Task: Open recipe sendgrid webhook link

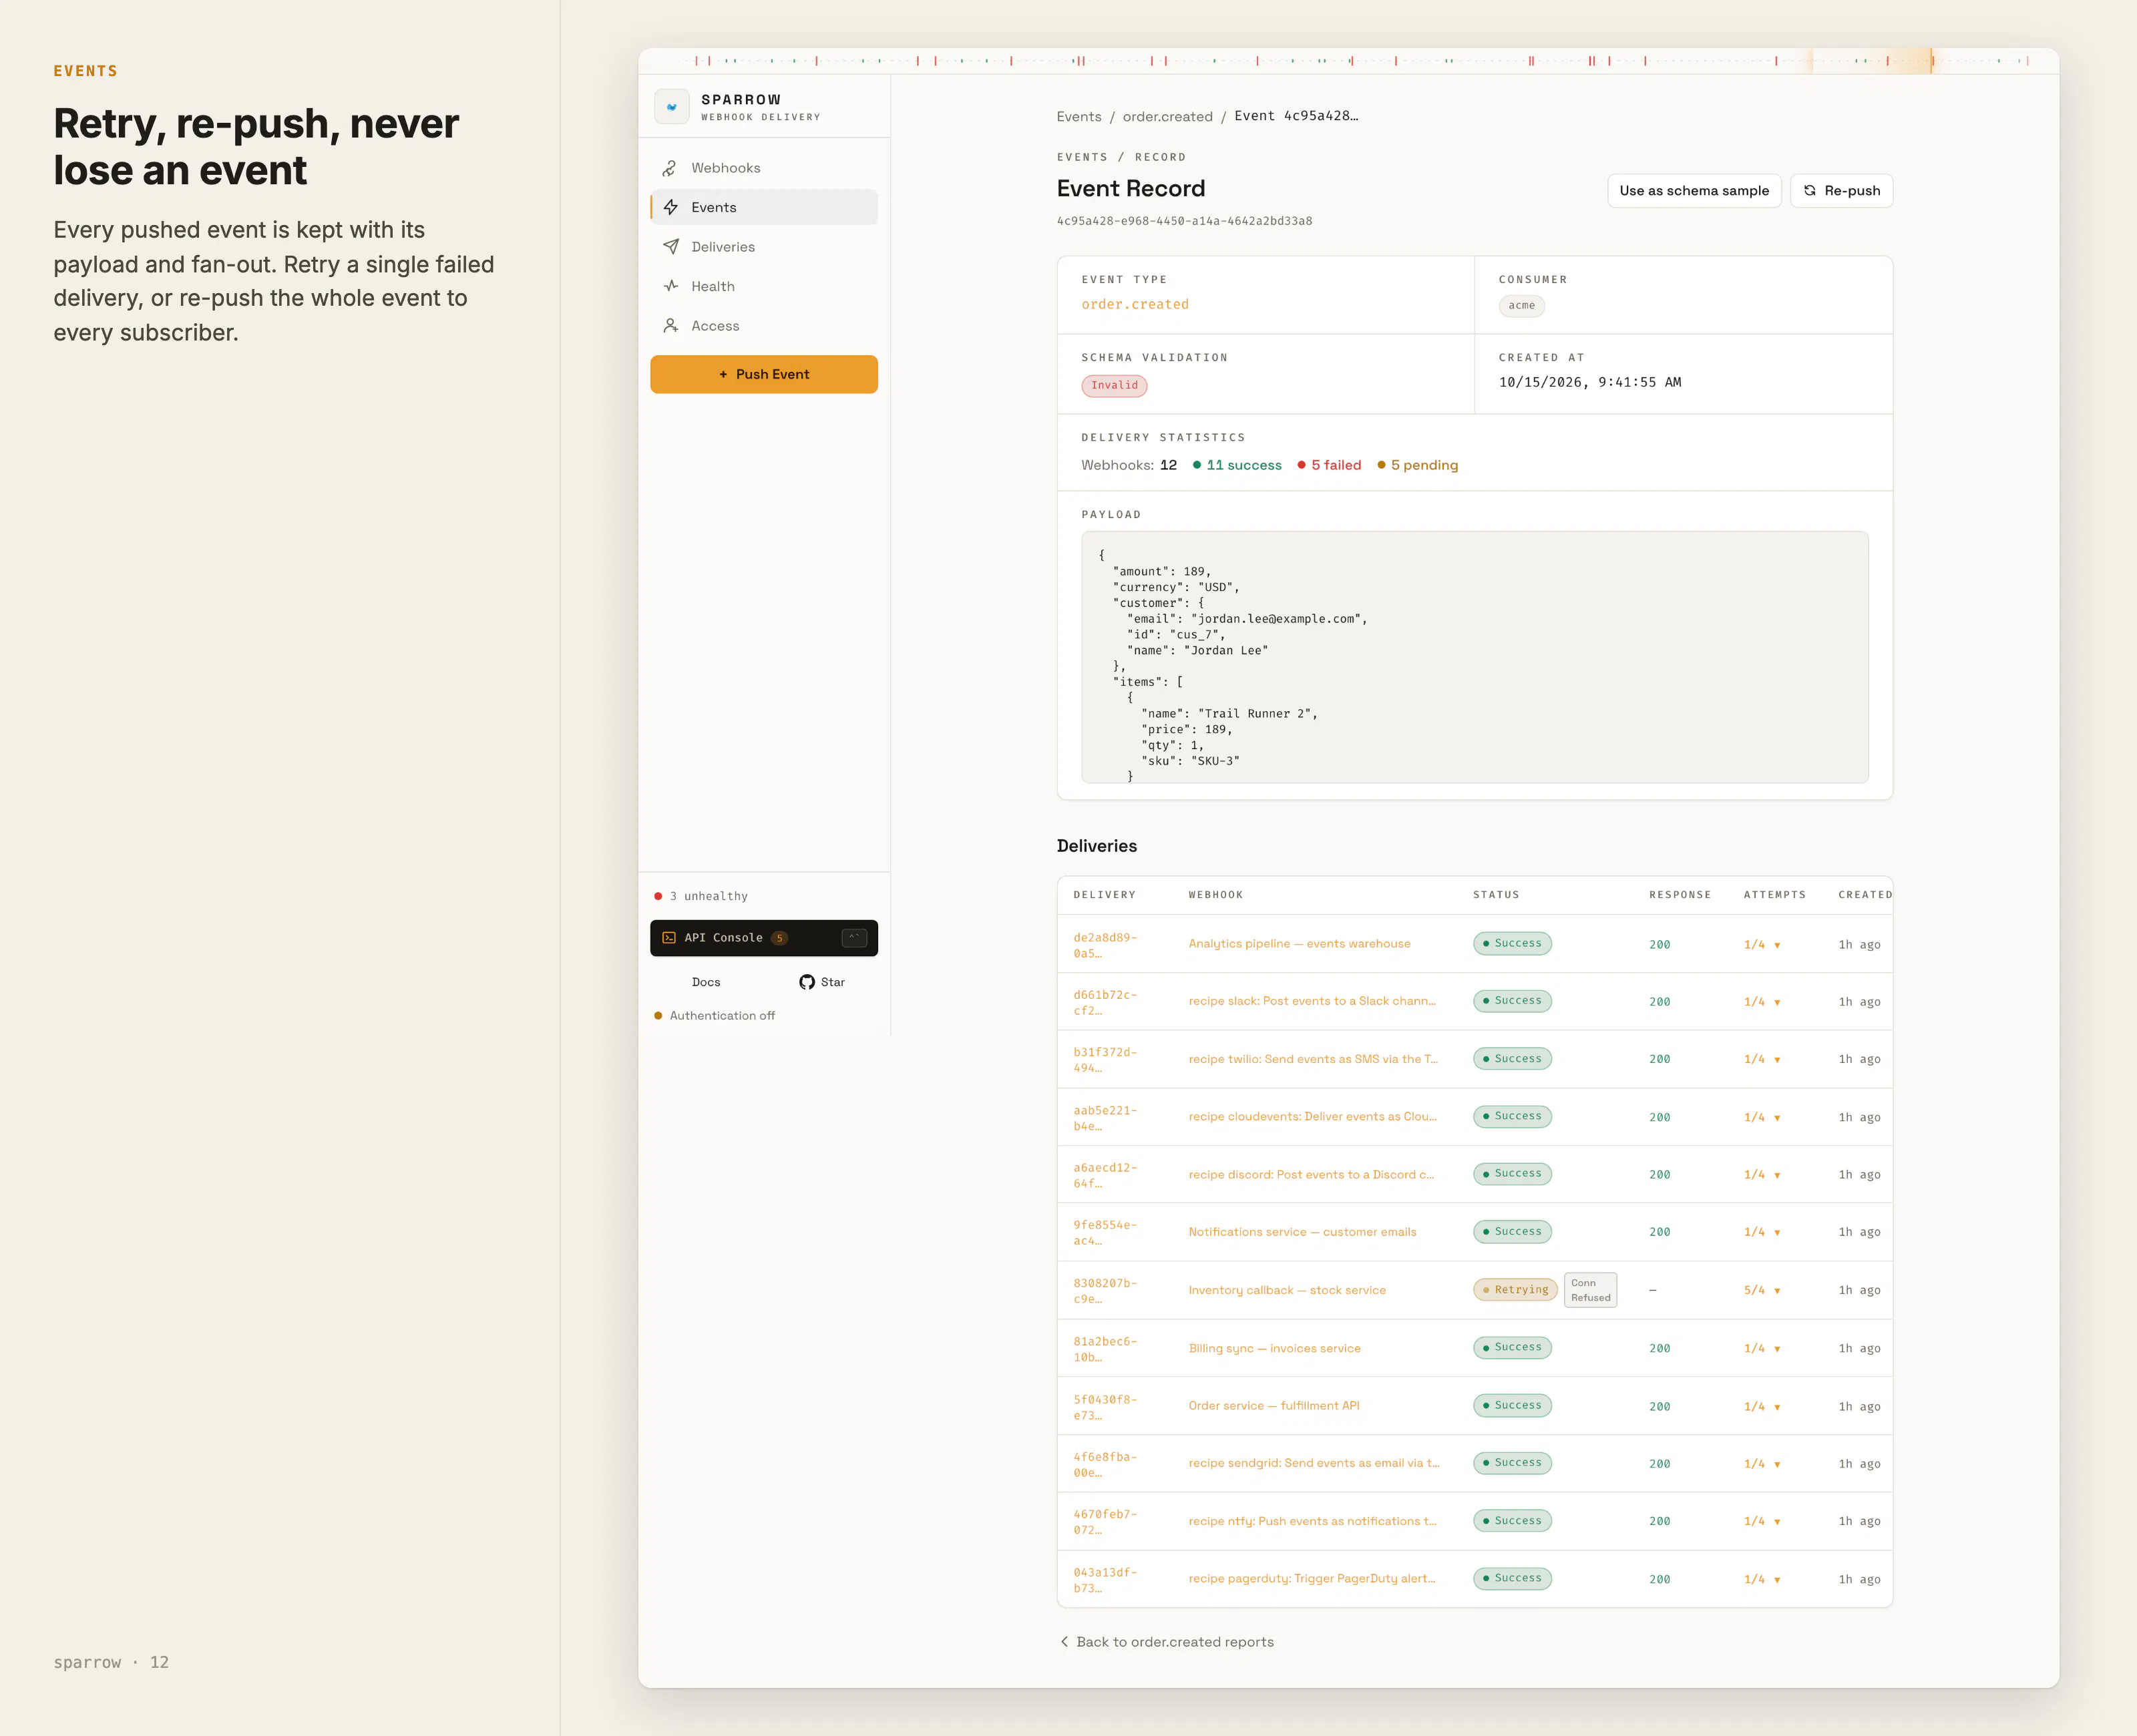Action: (x=1314, y=1463)
